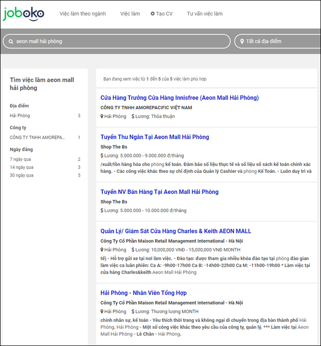Open the Việc làm menu item
The width and height of the screenshot is (321, 346).
[130, 14]
